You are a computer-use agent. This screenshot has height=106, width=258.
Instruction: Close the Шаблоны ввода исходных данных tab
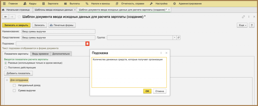(75, 10)
